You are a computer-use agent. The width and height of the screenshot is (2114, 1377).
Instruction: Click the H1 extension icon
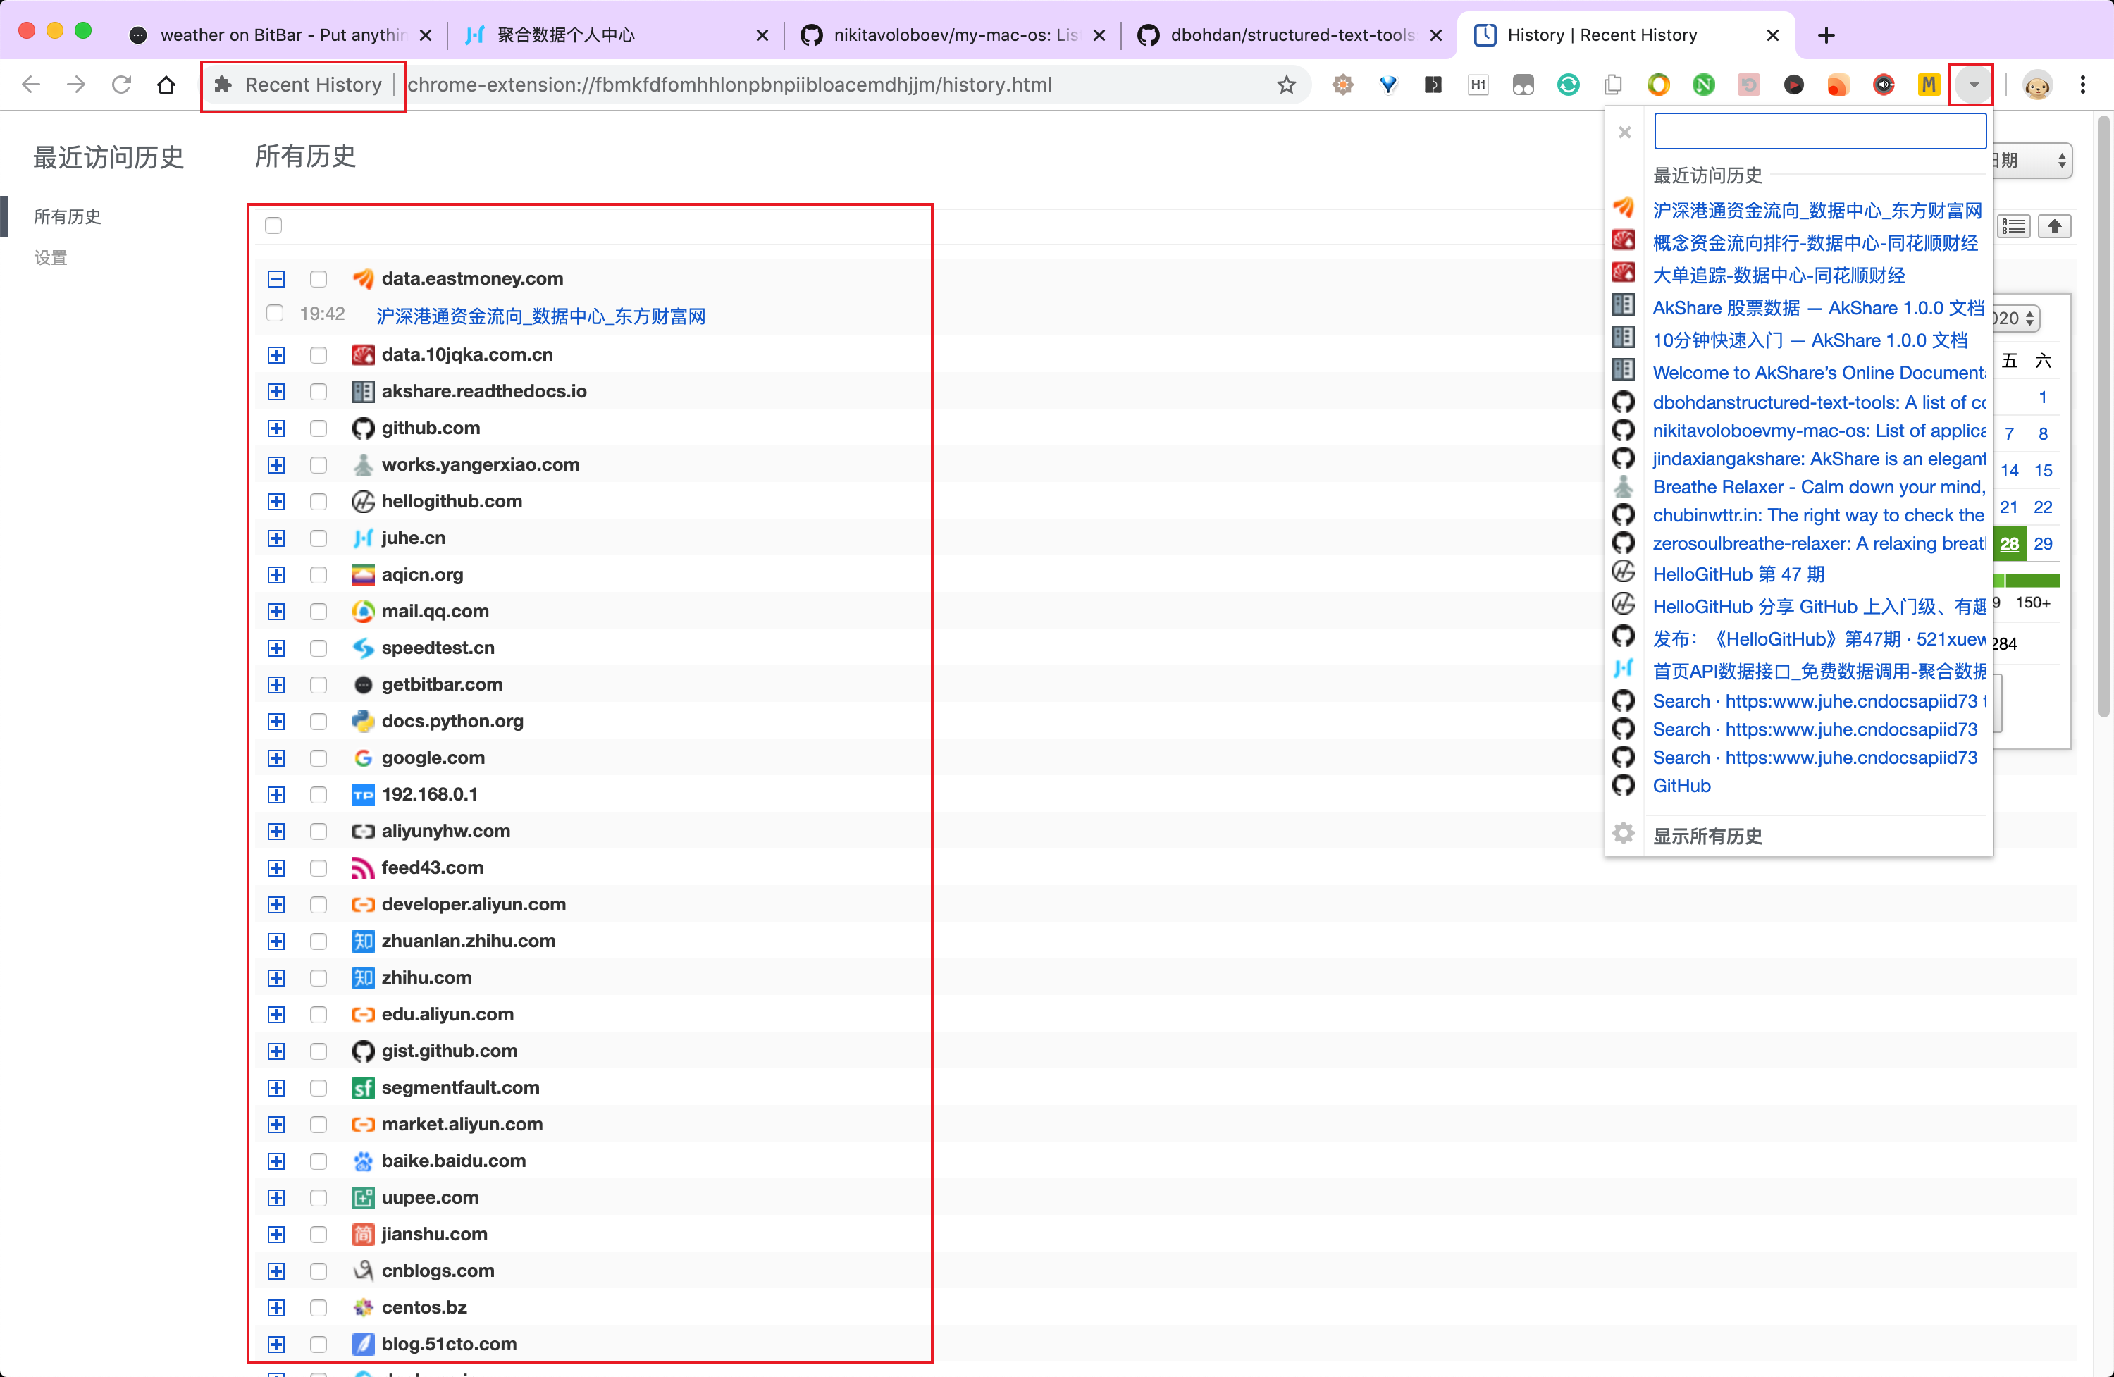point(1478,85)
